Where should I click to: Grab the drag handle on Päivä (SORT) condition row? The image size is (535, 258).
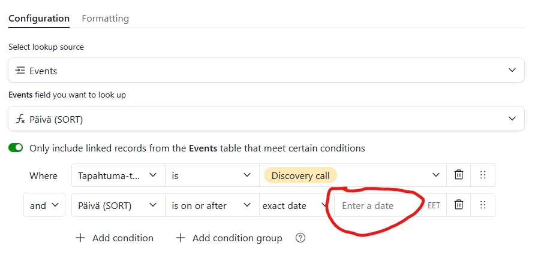click(x=482, y=205)
